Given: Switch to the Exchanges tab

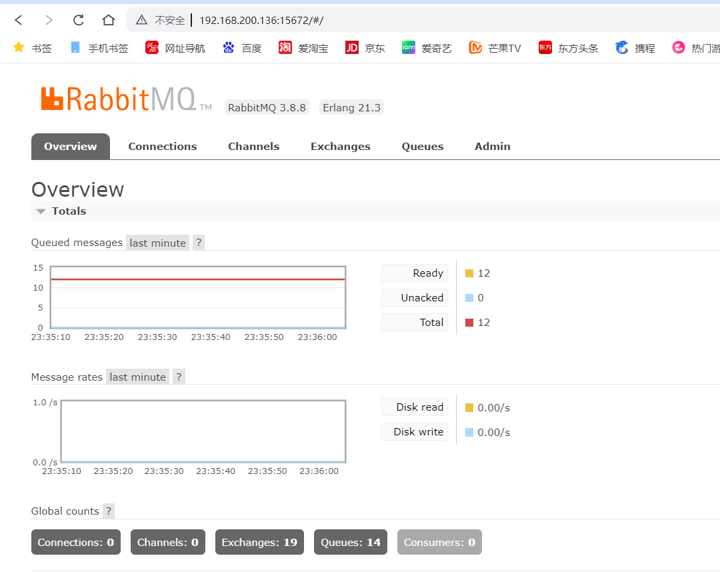Looking at the screenshot, I should [x=340, y=147].
